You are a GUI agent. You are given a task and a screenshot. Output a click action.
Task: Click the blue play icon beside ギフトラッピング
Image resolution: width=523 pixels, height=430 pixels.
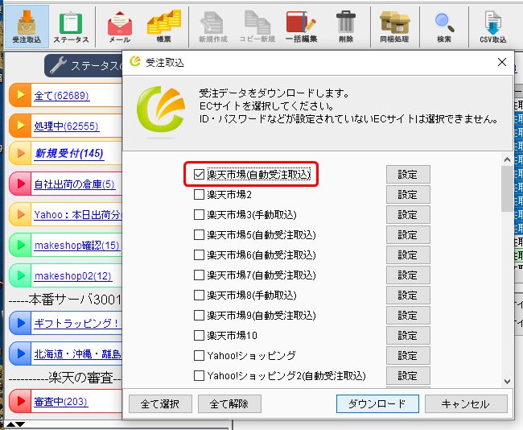pyautogui.click(x=21, y=323)
